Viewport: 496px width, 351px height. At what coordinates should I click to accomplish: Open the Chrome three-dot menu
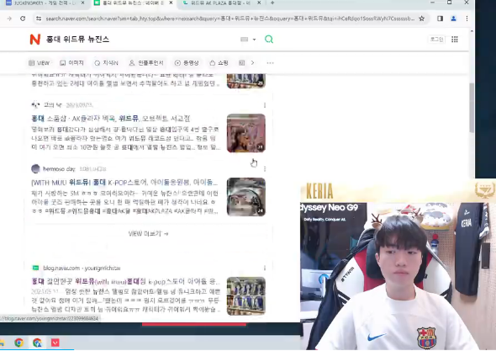(467, 19)
